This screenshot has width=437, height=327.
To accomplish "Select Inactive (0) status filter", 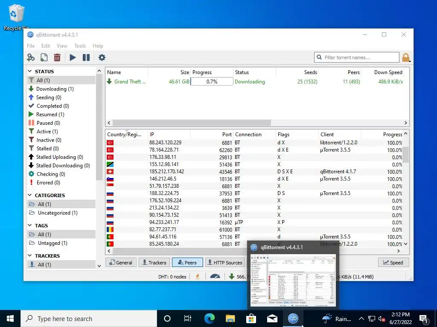I will tap(61, 140).
